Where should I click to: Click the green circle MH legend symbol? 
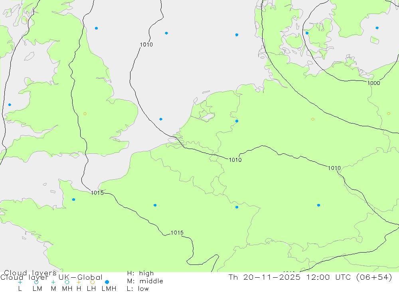pyautogui.click(x=67, y=282)
